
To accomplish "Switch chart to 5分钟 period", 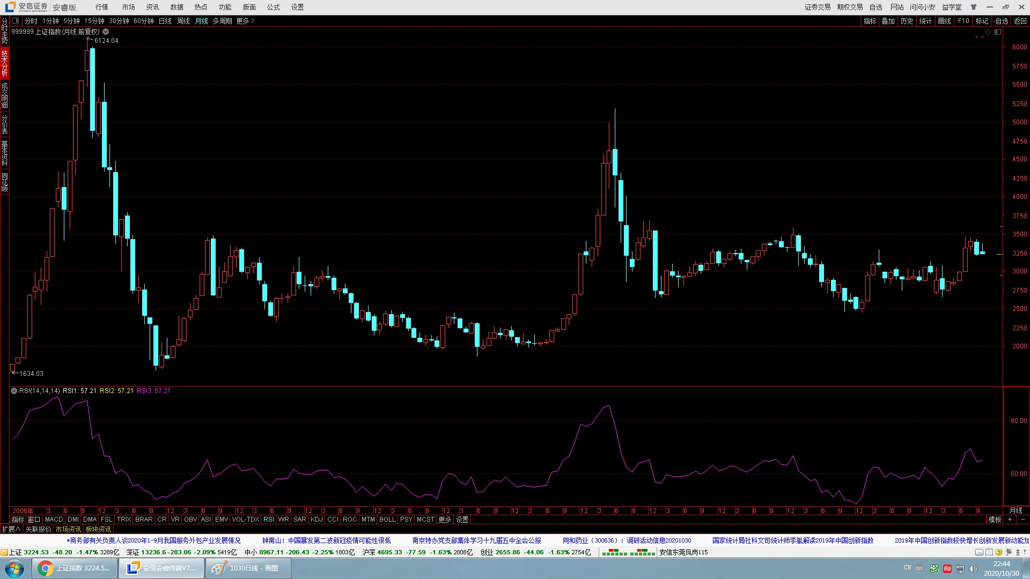I will (x=71, y=21).
